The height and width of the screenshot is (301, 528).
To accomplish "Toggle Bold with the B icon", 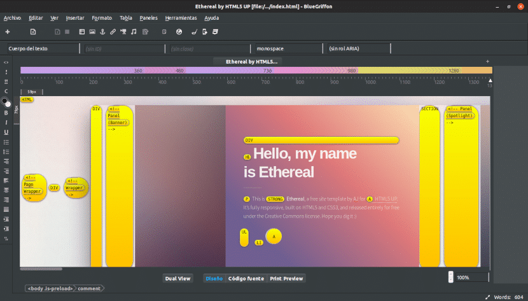I will tap(6, 113).
